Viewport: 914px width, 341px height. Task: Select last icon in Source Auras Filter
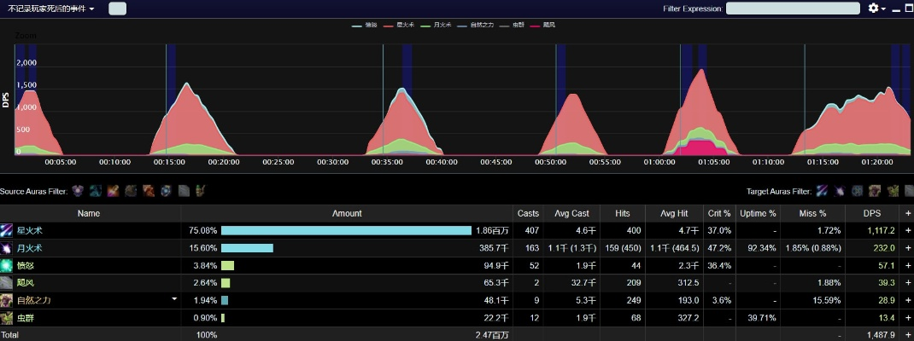point(200,191)
